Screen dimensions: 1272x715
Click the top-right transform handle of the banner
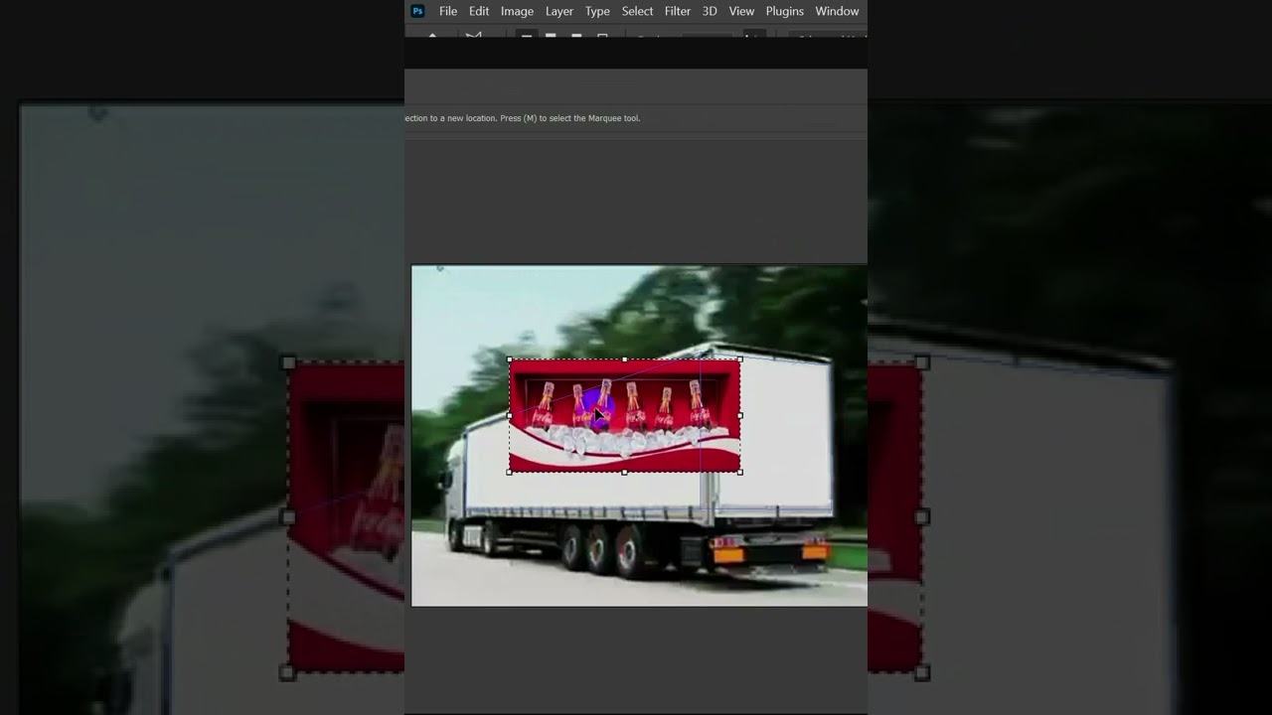pos(739,359)
